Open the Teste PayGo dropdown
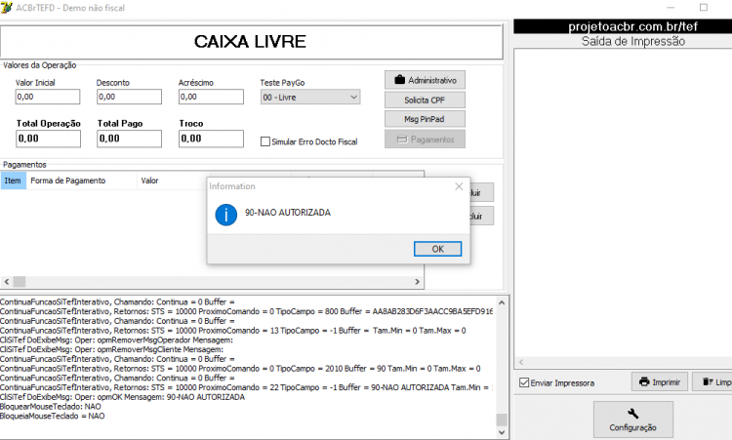This screenshot has width=732, height=440. click(310, 97)
